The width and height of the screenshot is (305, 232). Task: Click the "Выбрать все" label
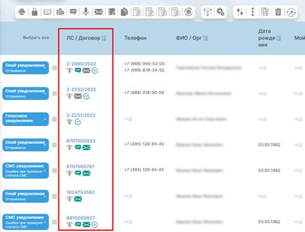tap(36, 38)
